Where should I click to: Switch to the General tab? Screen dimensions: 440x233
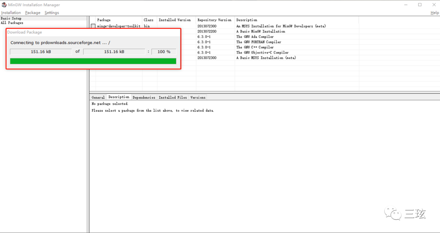point(98,97)
